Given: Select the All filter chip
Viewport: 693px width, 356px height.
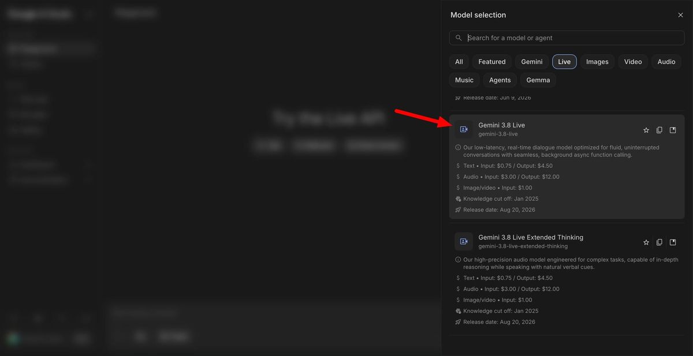Looking at the screenshot, I should click(459, 62).
